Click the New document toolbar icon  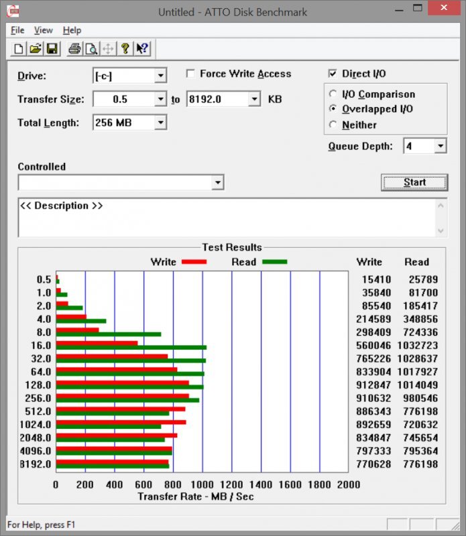[19, 48]
